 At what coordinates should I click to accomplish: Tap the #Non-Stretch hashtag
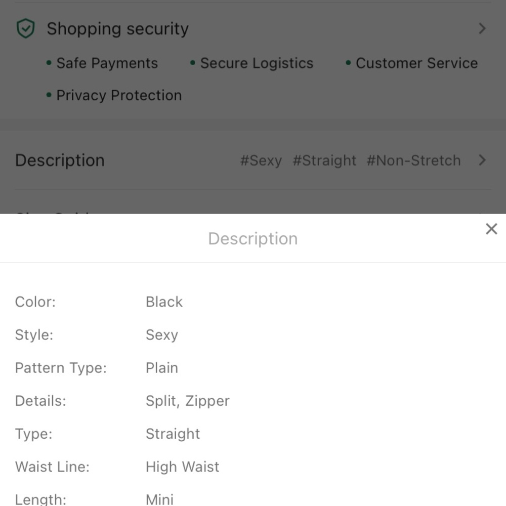pos(414,160)
